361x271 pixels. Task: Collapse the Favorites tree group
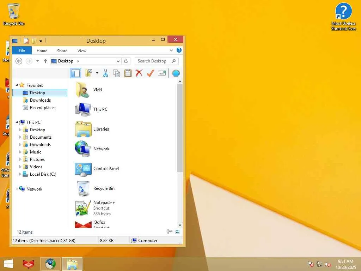coord(17,85)
